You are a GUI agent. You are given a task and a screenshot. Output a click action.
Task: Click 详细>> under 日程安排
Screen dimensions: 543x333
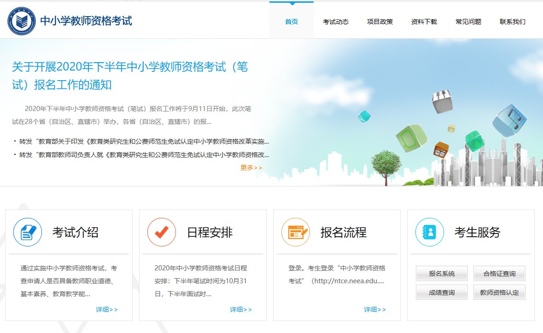241,310
